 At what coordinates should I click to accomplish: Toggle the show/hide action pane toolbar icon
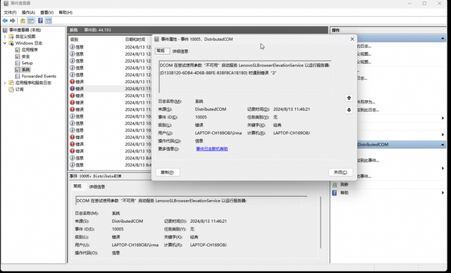(49, 20)
